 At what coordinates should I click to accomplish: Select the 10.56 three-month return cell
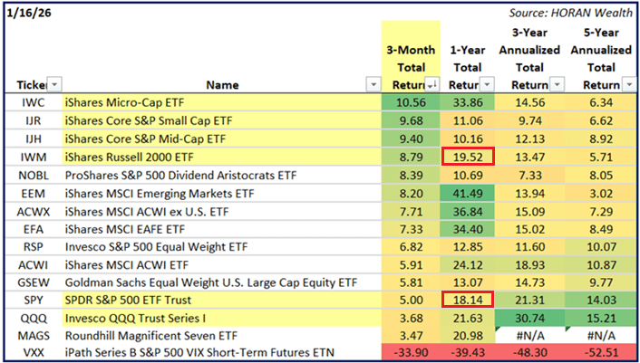[411, 102]
